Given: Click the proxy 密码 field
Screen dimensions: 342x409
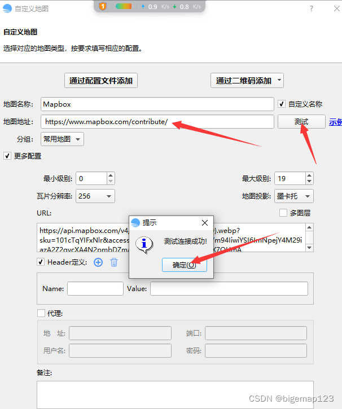Looking at the screenshot, I should click(256, 350).
